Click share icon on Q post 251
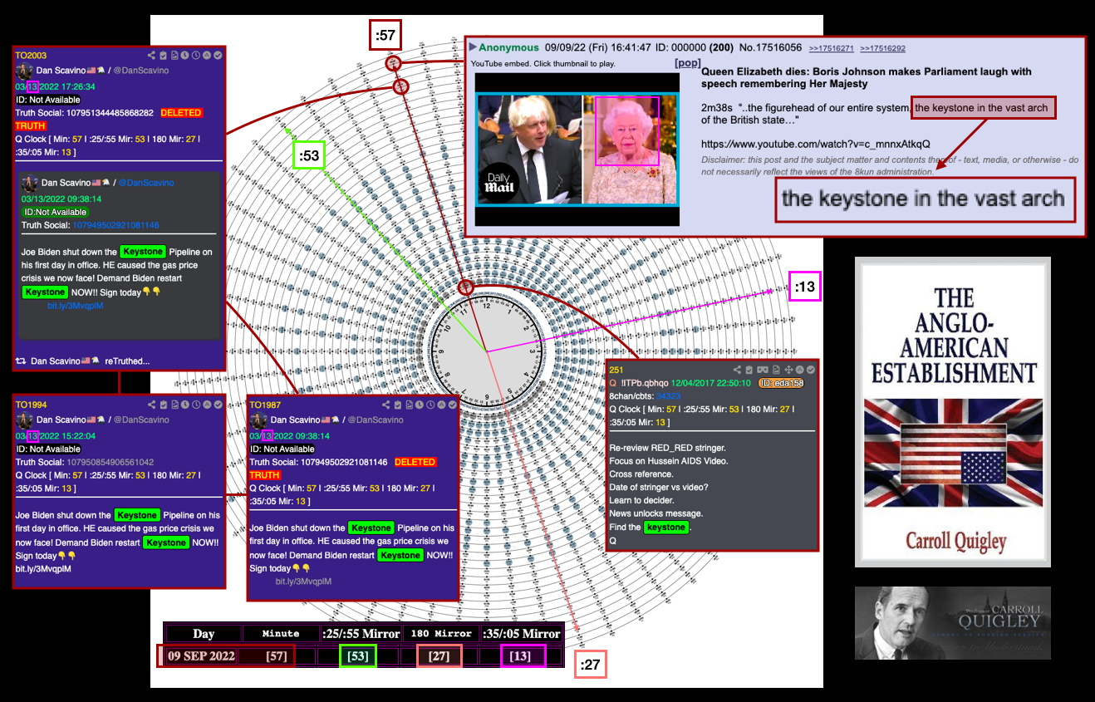This screenshot has height=702, width=1095. [x=737, y=370]
